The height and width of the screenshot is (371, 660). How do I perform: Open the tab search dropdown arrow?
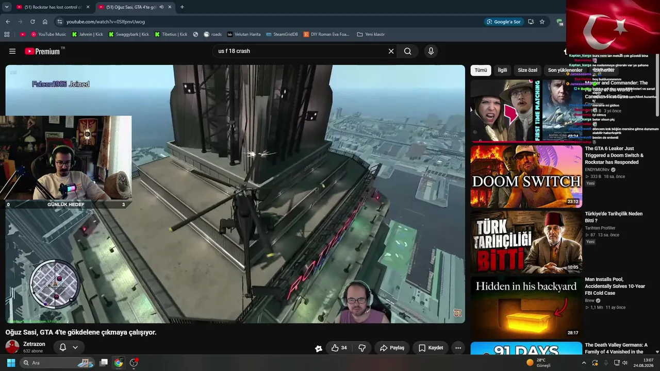7,7
